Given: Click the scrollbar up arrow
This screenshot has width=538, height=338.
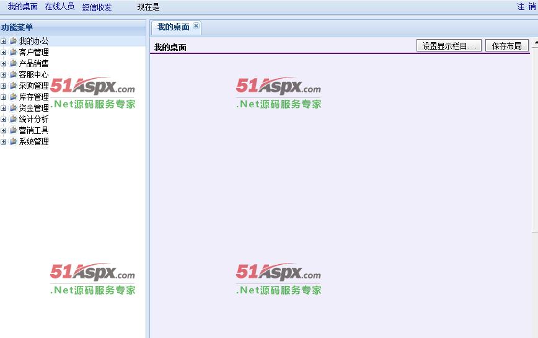Looking at the screenshot, I should click(536, 42).
